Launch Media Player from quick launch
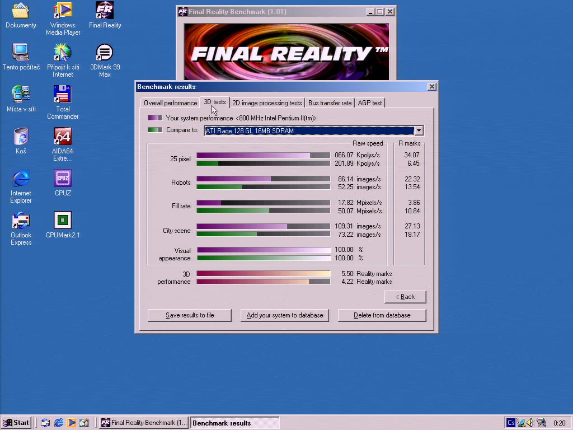573x430 pixels. 71,423
